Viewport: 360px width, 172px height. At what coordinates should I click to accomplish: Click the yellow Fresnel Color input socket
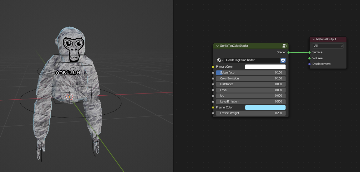pos(213,107)
